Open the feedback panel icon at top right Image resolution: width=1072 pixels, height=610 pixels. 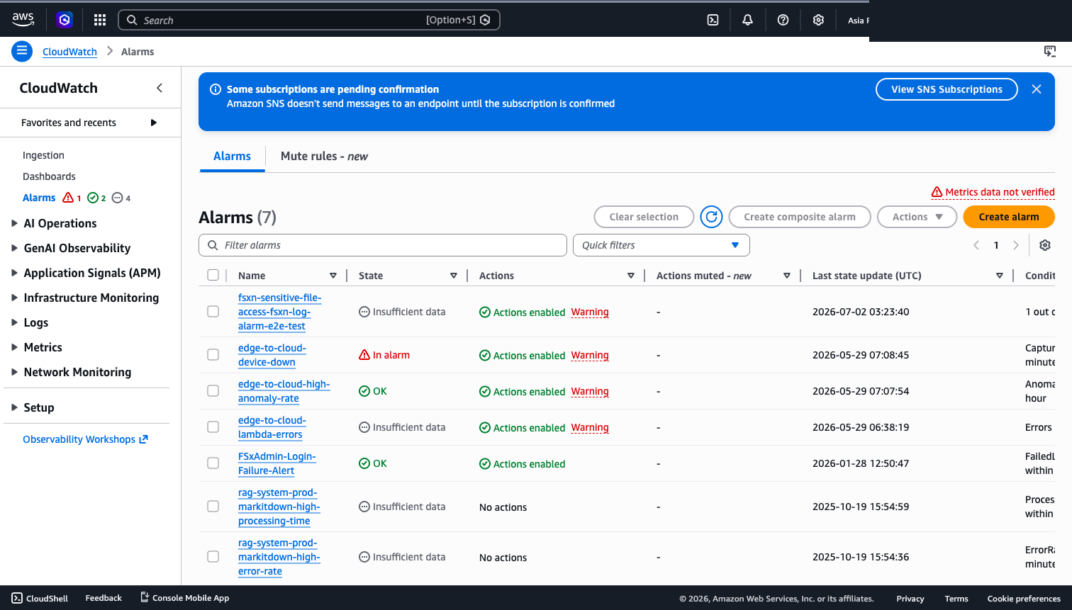1050,51
